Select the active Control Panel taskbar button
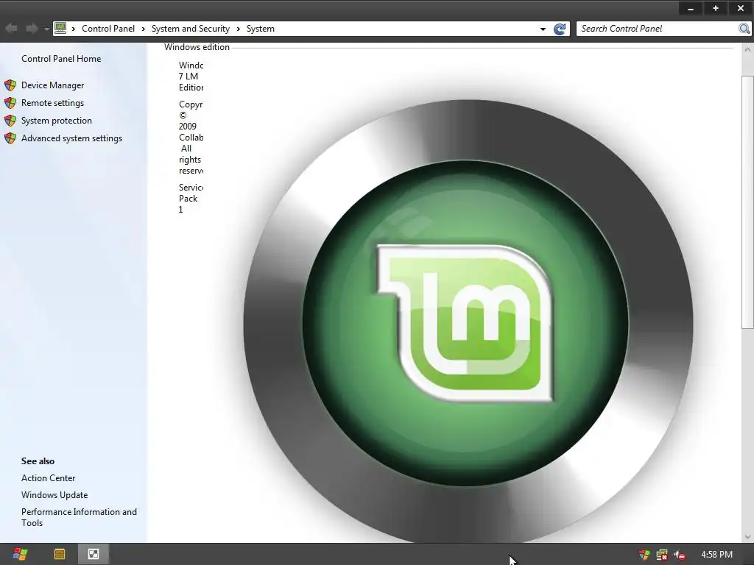Viewport: 754px width, 565px height. (x=94, y=555)
